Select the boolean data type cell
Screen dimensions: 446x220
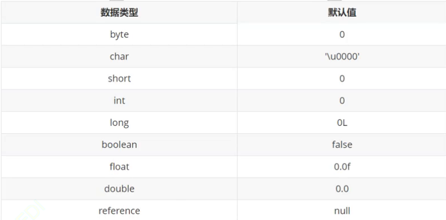pos(119,144)
